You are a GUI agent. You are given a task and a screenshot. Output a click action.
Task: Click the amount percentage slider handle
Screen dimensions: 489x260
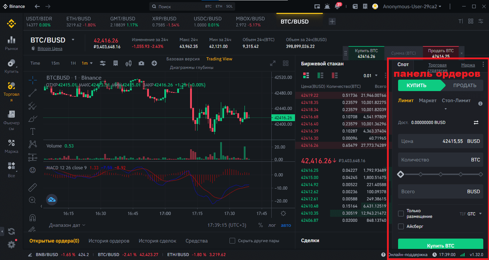point(401,174)
